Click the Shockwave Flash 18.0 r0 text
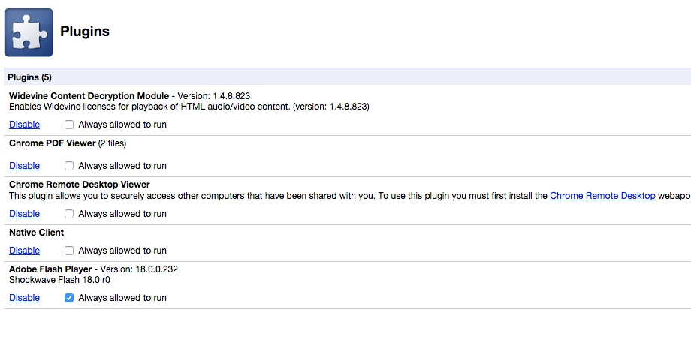The height and width of the screenshot is (358, 691). (59, 280)
